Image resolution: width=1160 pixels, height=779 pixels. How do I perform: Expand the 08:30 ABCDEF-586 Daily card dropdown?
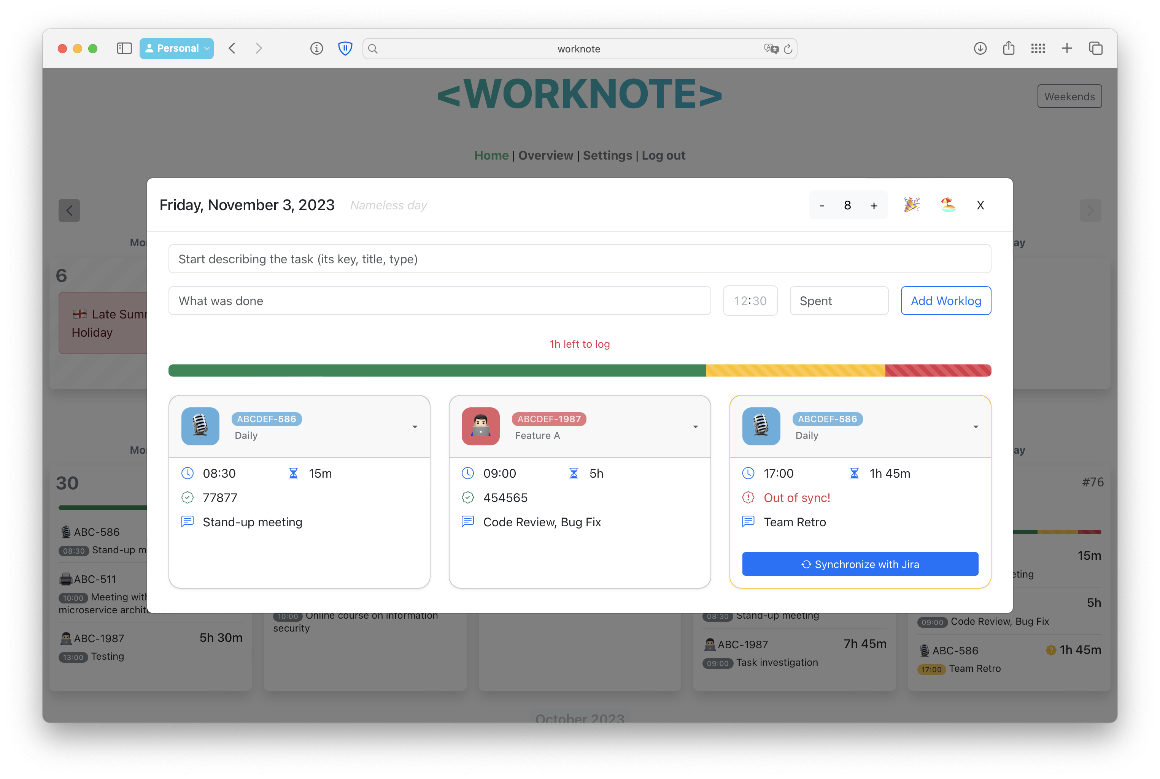pos(415,427)
